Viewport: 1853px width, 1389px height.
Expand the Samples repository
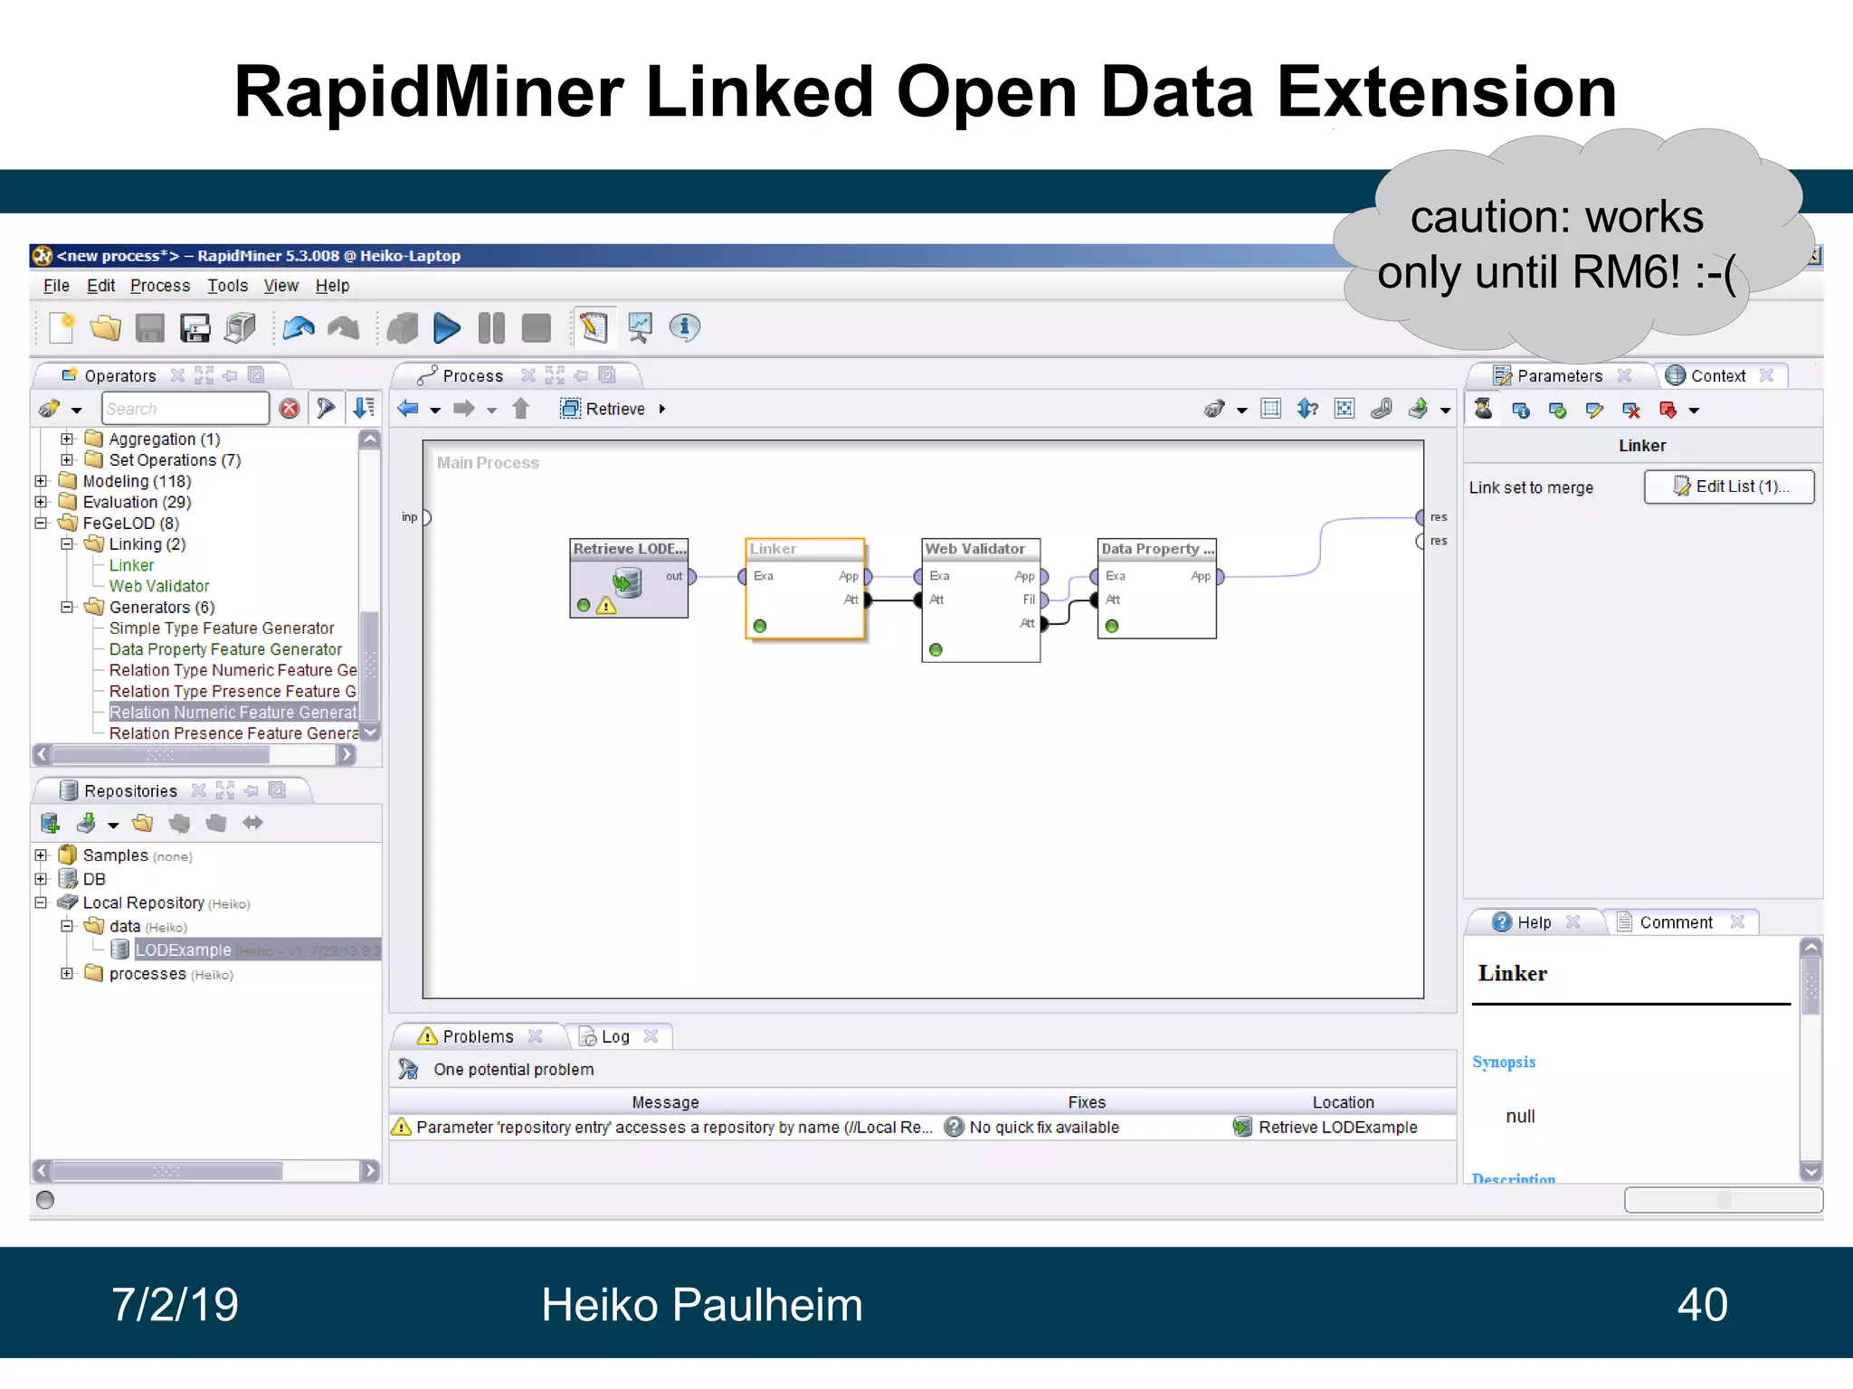coord(41,855)
